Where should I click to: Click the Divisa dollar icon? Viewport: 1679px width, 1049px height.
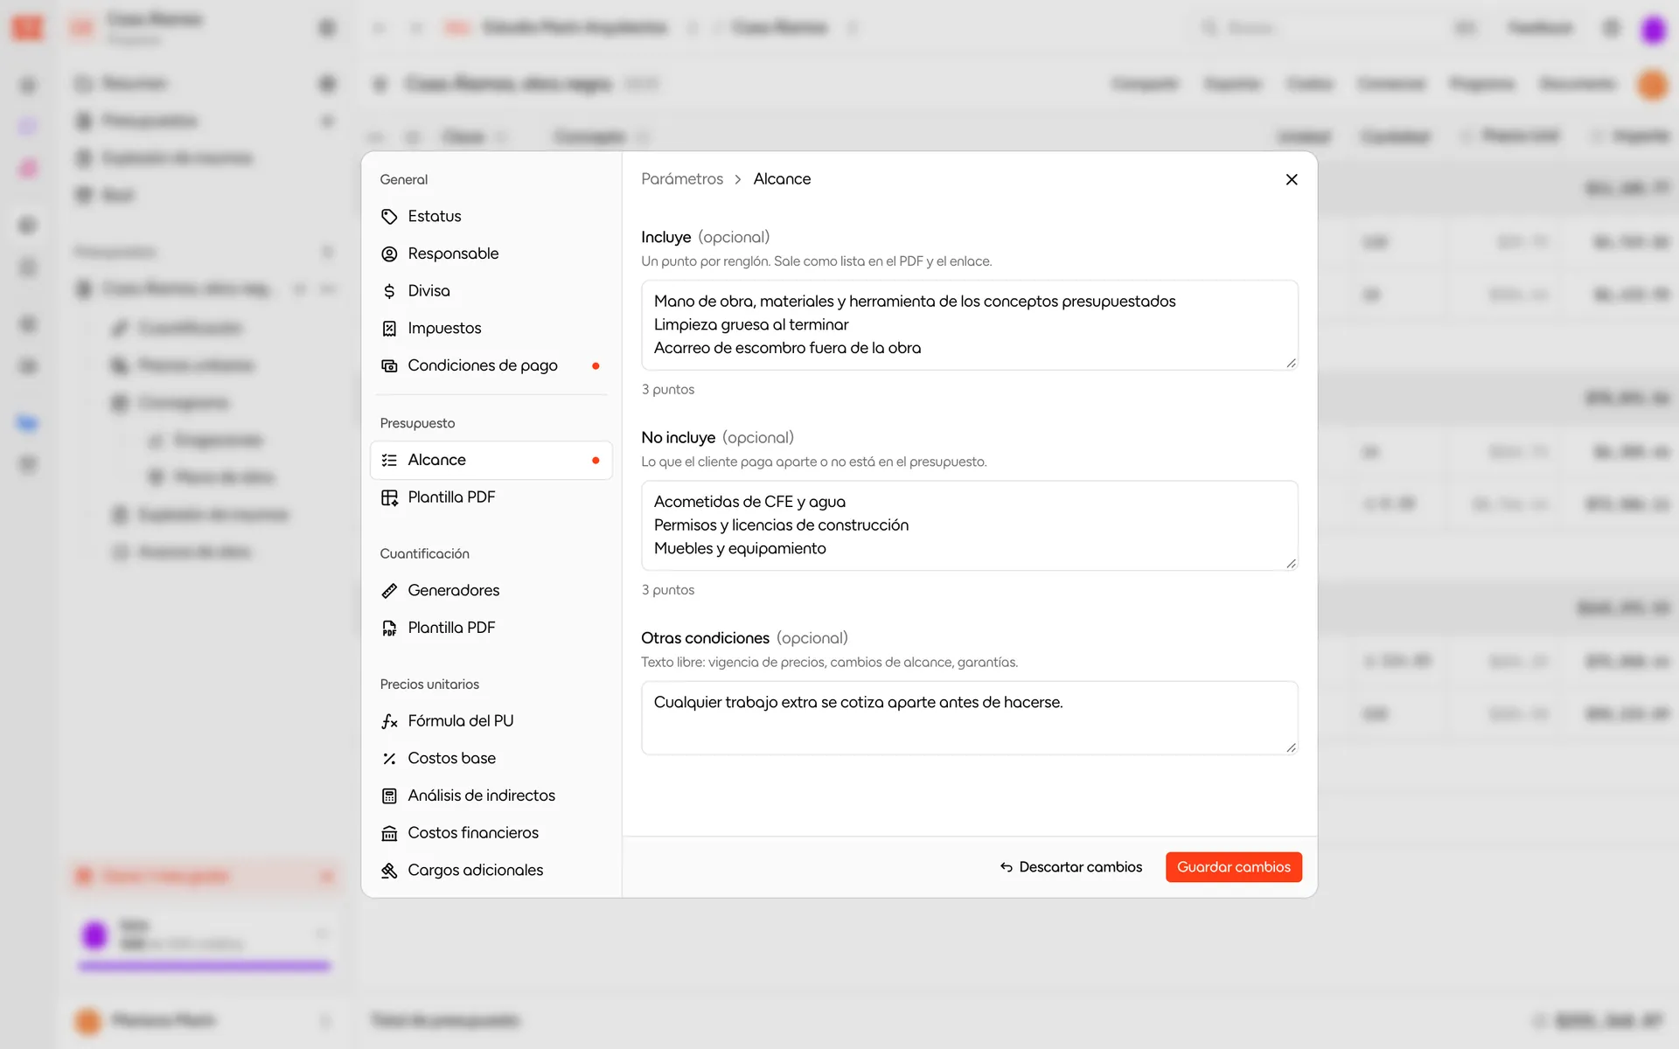389,291
